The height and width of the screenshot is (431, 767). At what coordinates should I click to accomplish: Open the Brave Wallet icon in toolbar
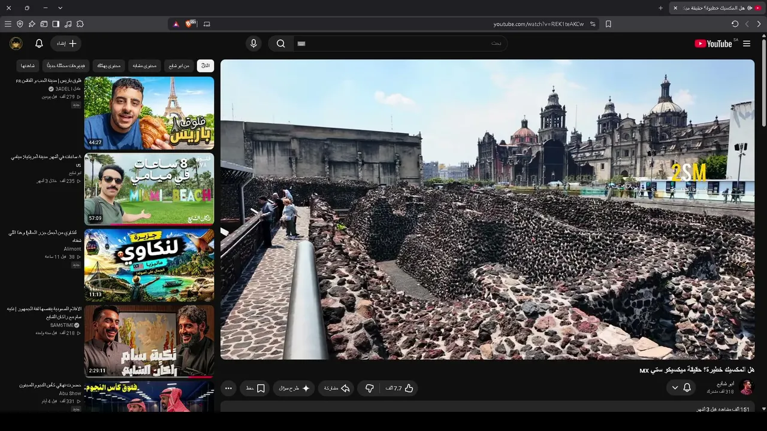(x=44, y=24)
